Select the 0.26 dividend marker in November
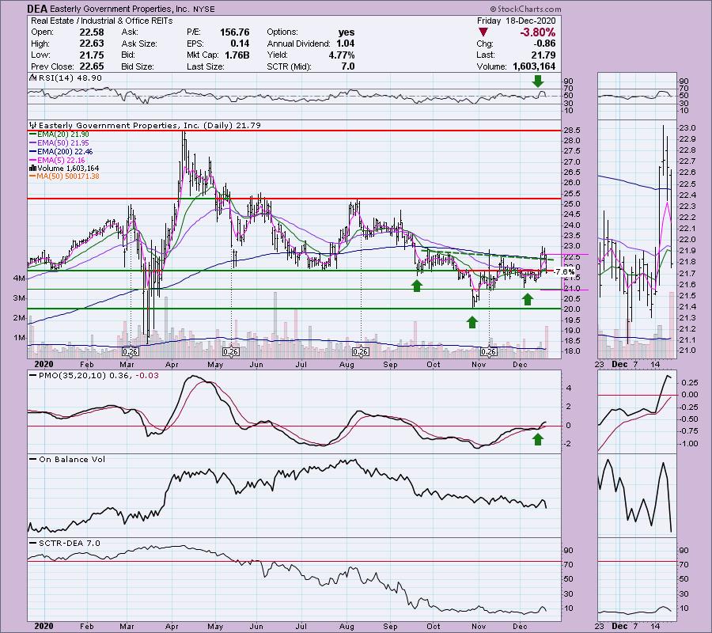The image size is (712, 633). point(489,351)
